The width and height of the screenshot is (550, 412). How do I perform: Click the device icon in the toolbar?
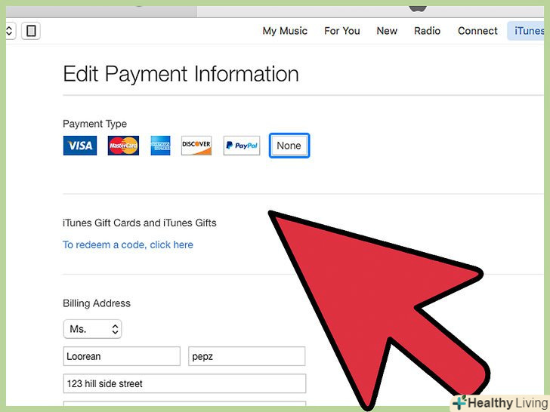(31, 31)
